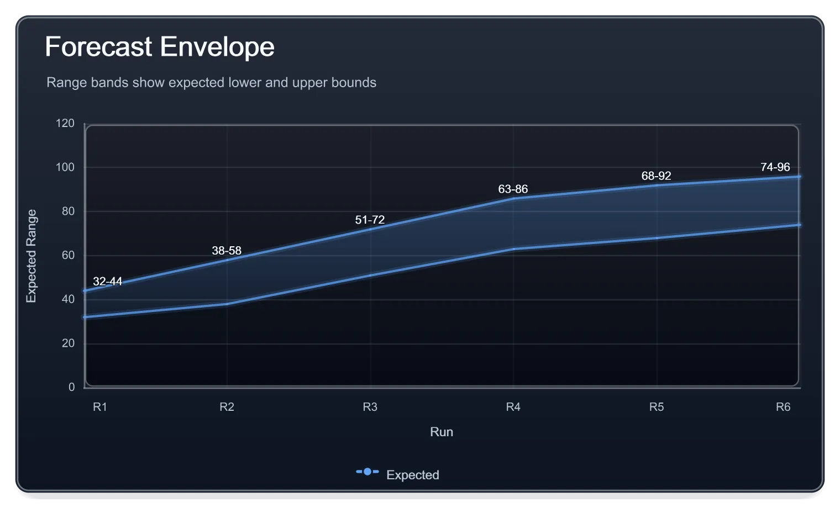Image resolution: width=840 pixels, height=508 pixels.
Task: Toggle the Expected series in the legend
Action: pos(397,474)
